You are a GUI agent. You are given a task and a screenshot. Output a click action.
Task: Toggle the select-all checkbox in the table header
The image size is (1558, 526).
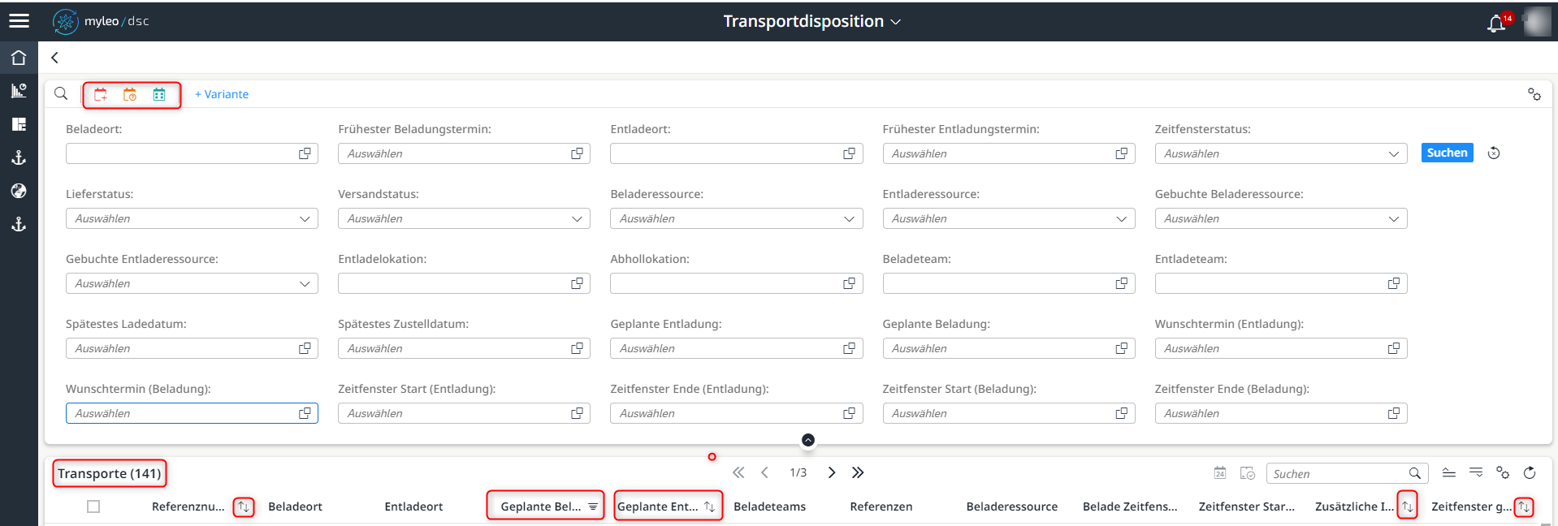pos(93,506)
